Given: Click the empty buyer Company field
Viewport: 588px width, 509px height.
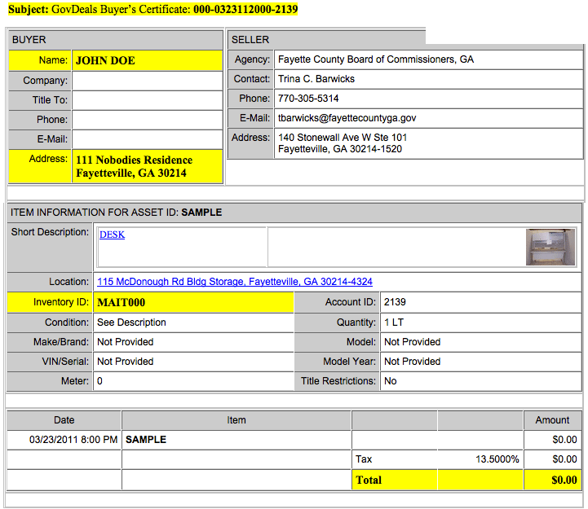Looking at the screenshot, I should pos(148,81).
